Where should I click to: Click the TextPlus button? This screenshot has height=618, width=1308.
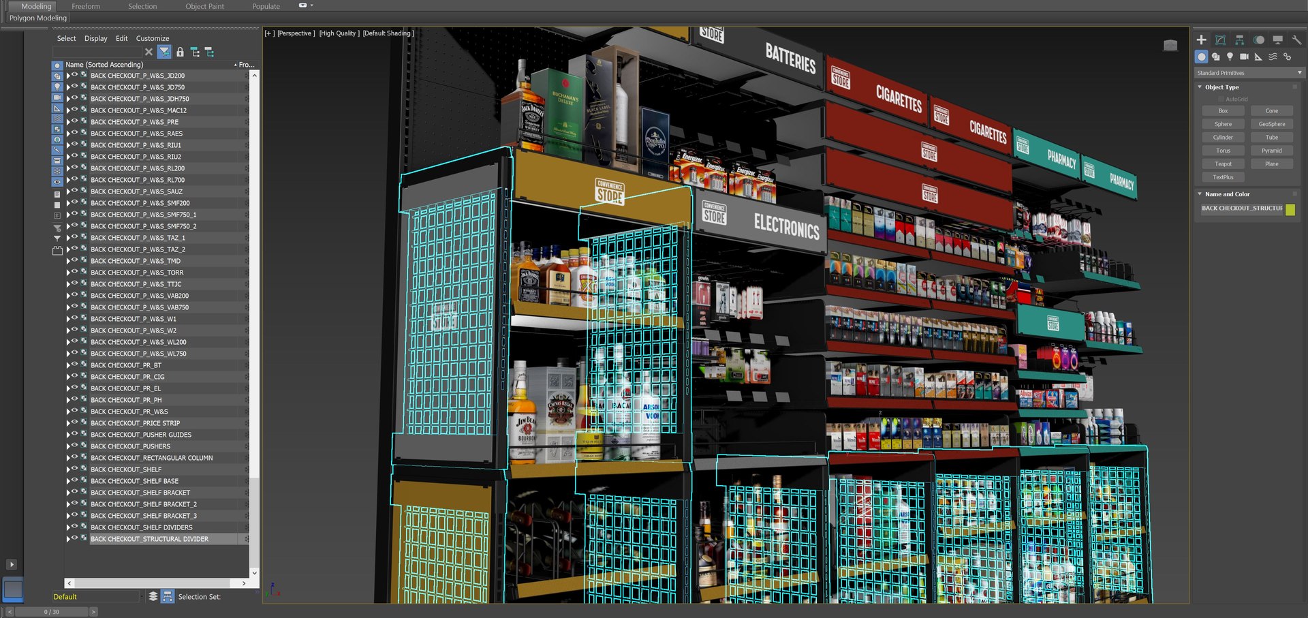click(1223, 177)
